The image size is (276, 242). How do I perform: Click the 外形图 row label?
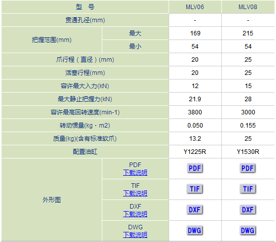(52, 200)
